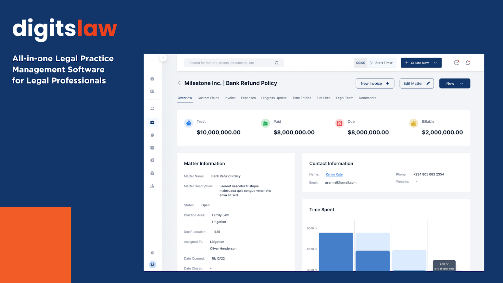The image size is (503, 283).
Task: Expand the sidebar with the arrow toggle
Action: 163,58
